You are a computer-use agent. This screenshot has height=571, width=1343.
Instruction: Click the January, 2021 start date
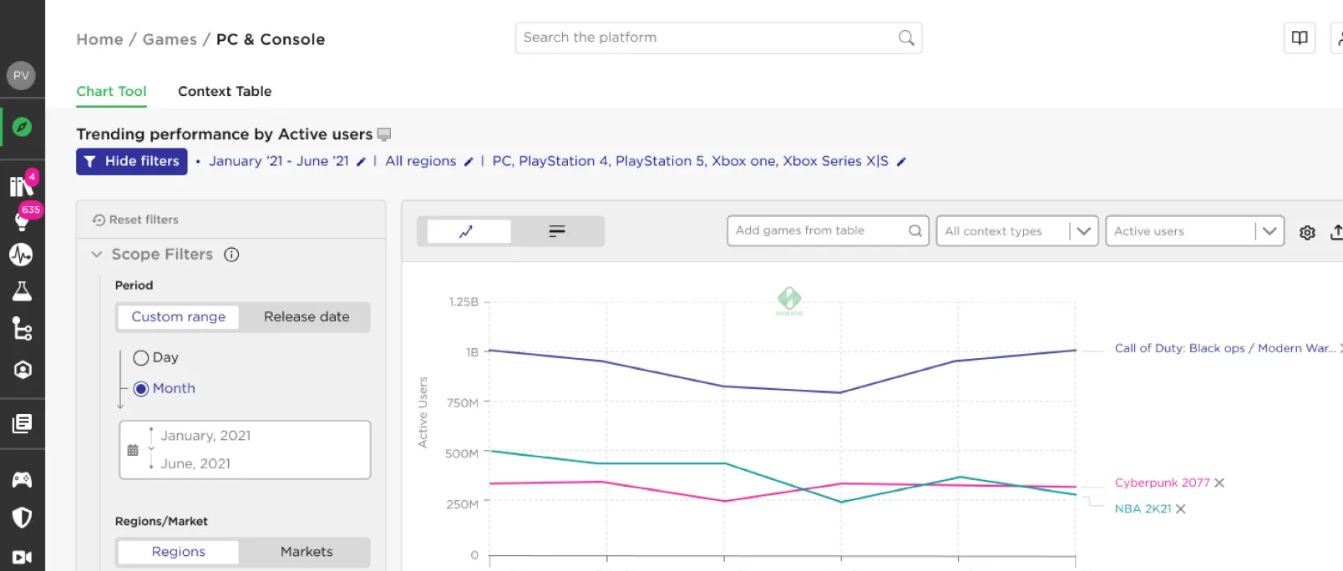(205, 436)
